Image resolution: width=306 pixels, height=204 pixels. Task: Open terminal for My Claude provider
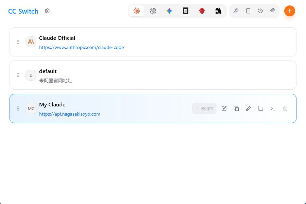coord(273,108)
